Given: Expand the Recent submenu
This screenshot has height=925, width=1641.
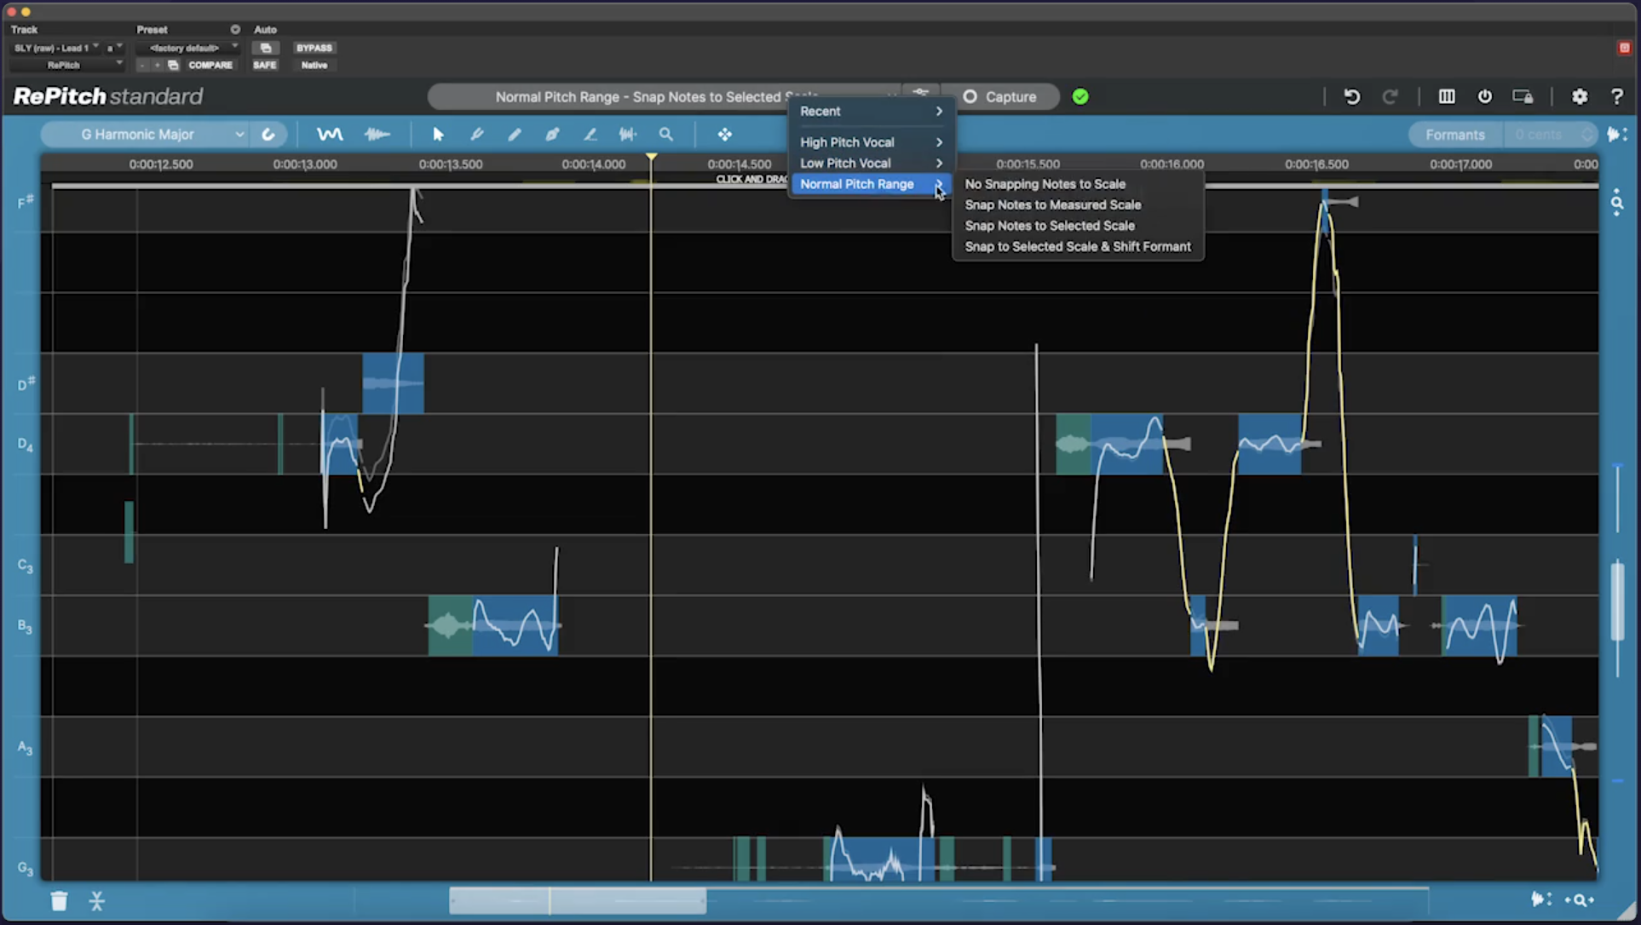Looking at the screenshot, I should (871, 112).
